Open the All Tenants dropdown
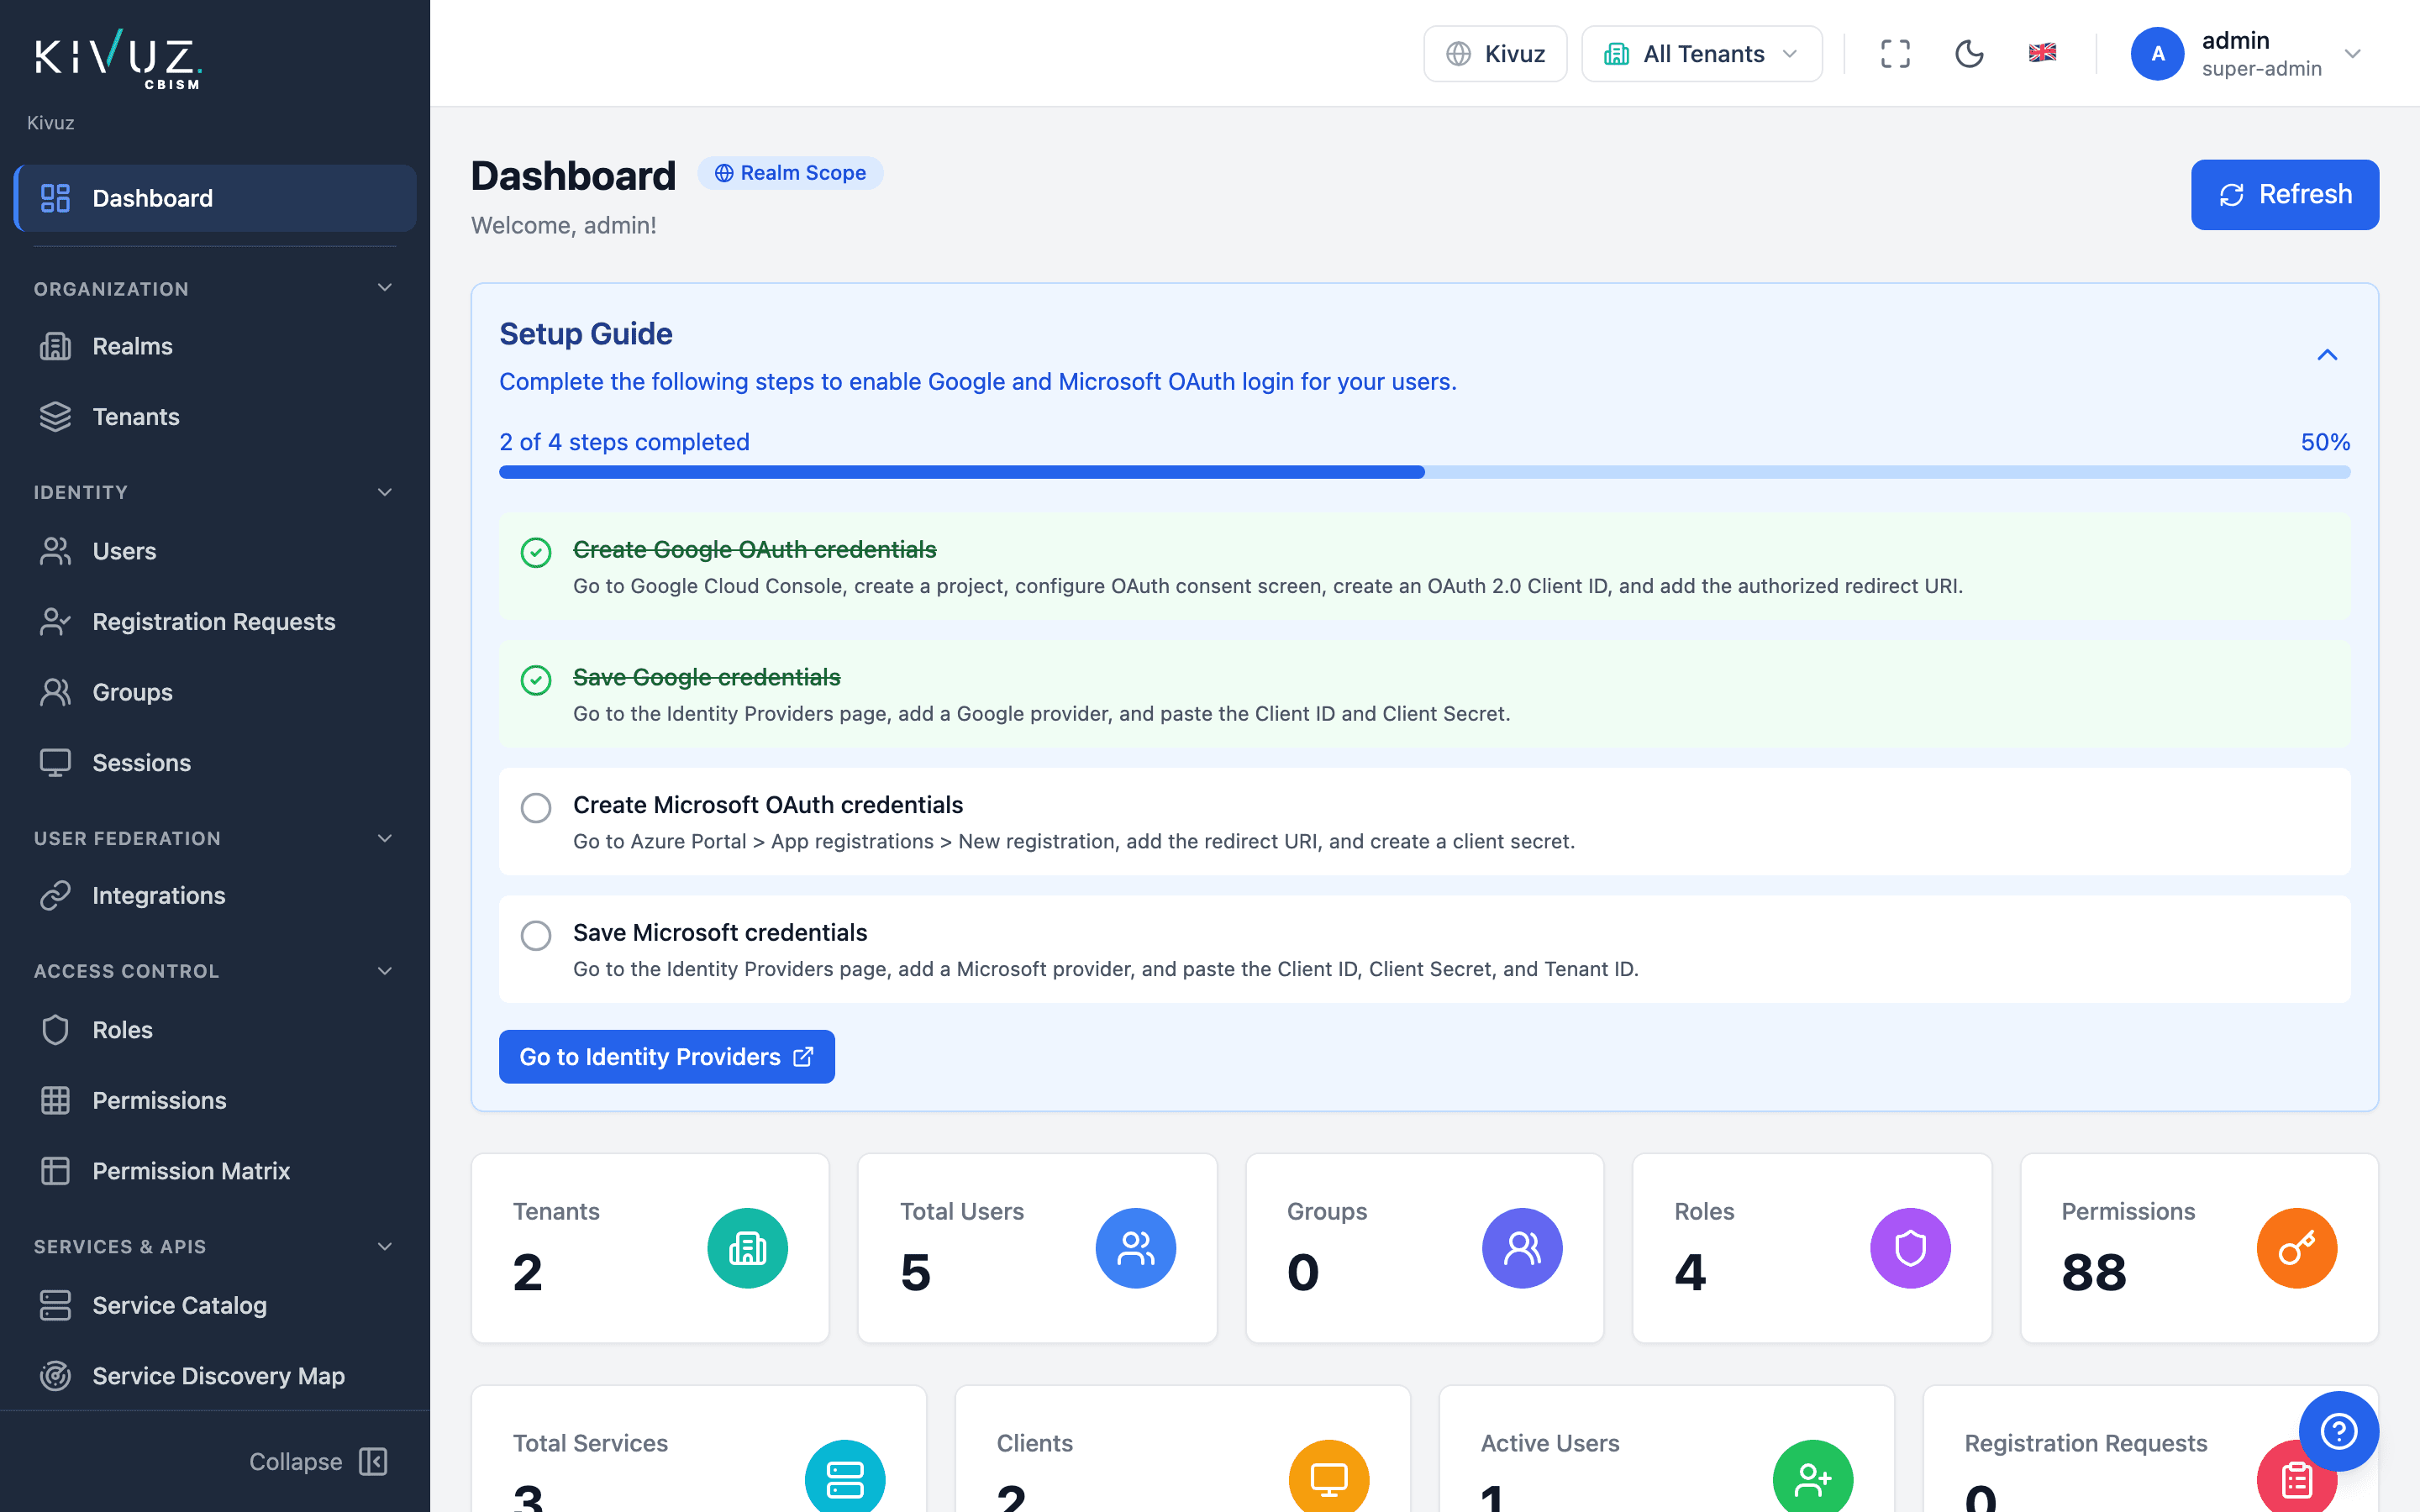The height and width of the screenshot is (1512, 2420). (1701, 54)
